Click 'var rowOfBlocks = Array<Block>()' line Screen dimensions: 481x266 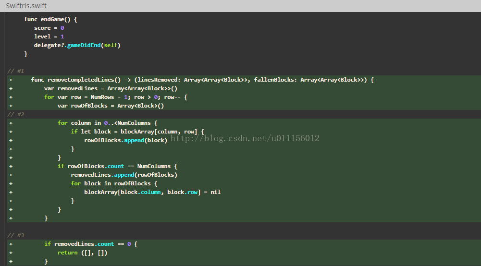tap(111, 106)
